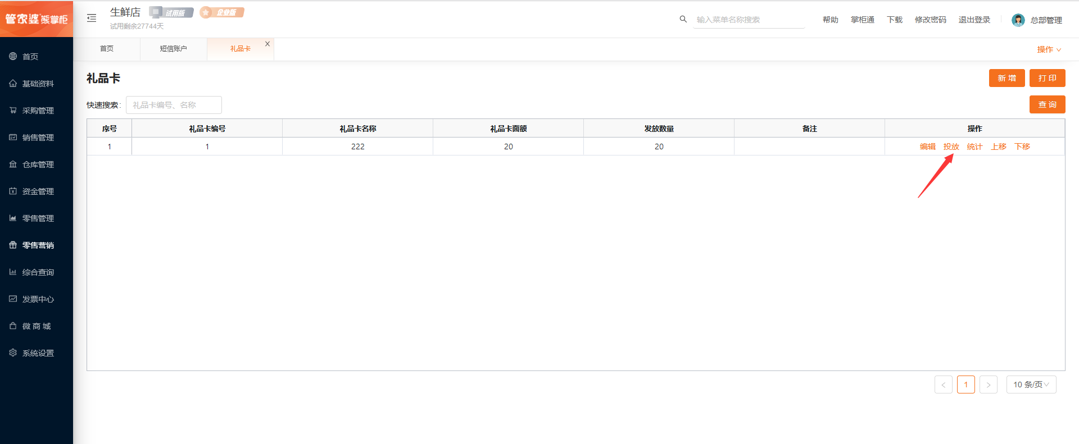Screen dimensions: 1079x444
Task: Click 下移 link in row 1
Action: 1022,147
